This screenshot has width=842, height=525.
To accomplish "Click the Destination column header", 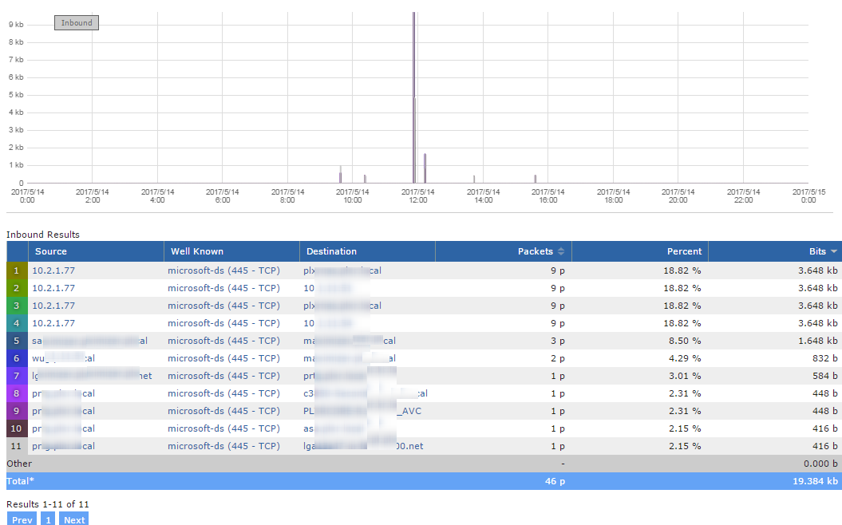I will 331,251.
